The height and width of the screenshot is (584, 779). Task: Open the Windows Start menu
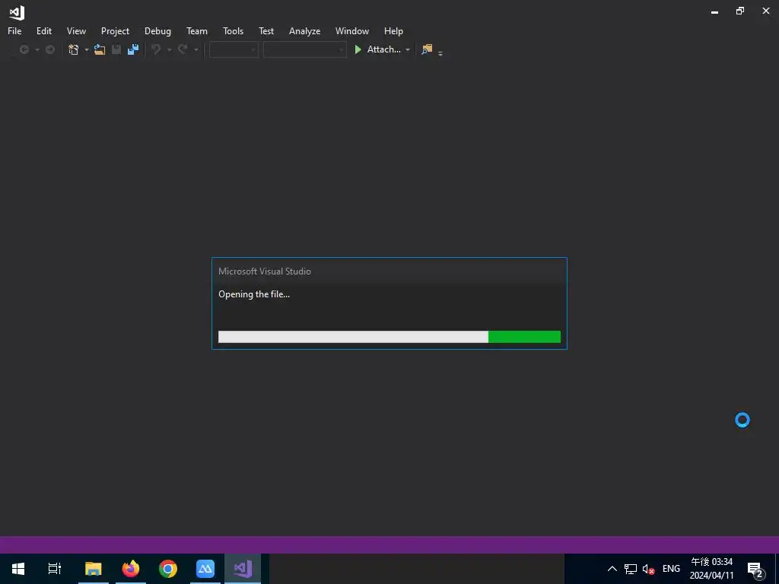point(18,569)
